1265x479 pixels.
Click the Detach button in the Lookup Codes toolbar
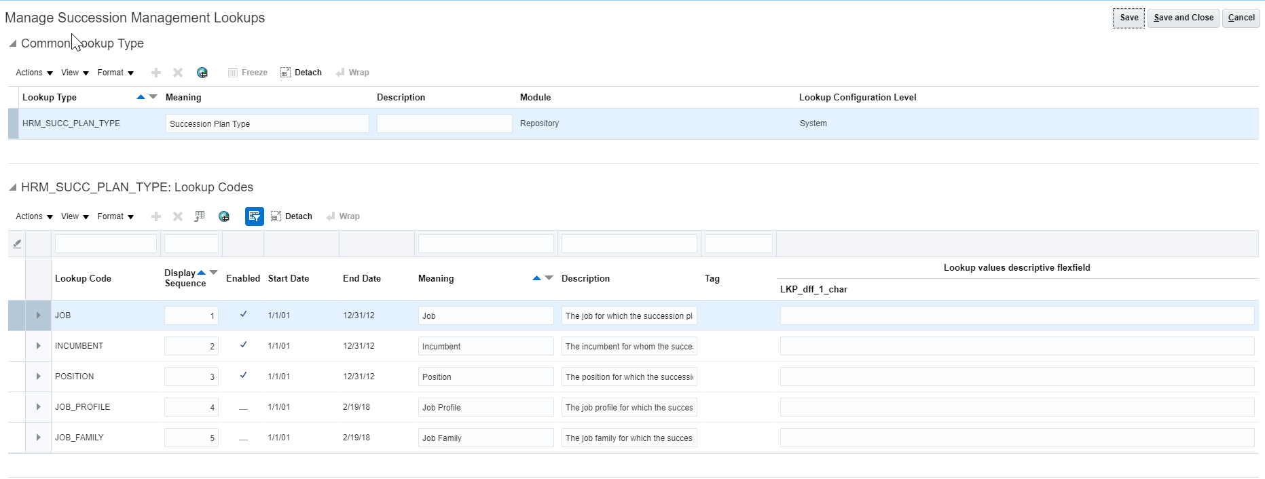[292, 216]
